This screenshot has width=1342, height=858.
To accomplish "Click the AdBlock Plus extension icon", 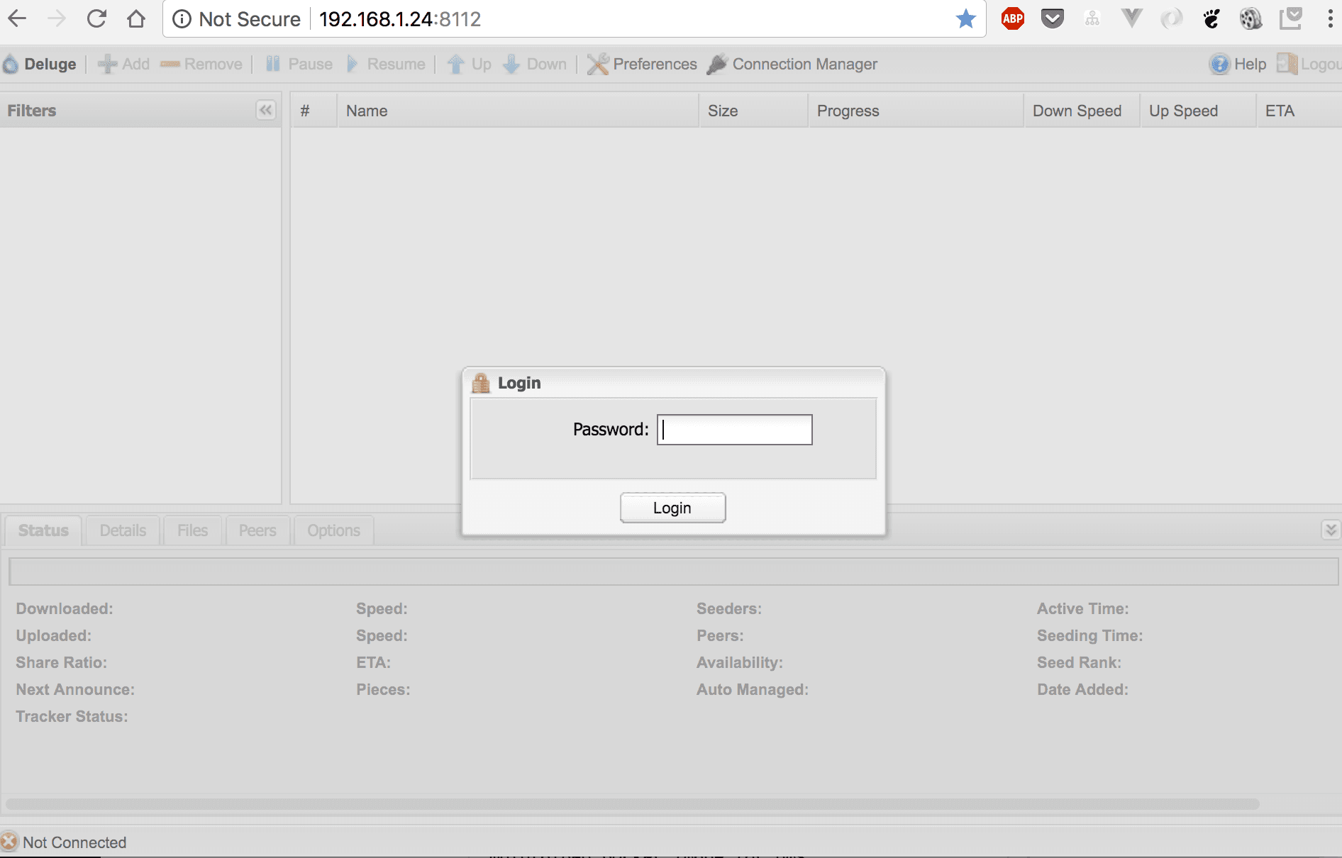I will (x=1012, y=18).
